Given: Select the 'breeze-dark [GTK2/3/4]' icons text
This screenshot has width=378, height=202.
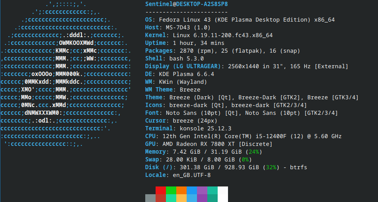Looking at the screenshot, I should 269,105.
